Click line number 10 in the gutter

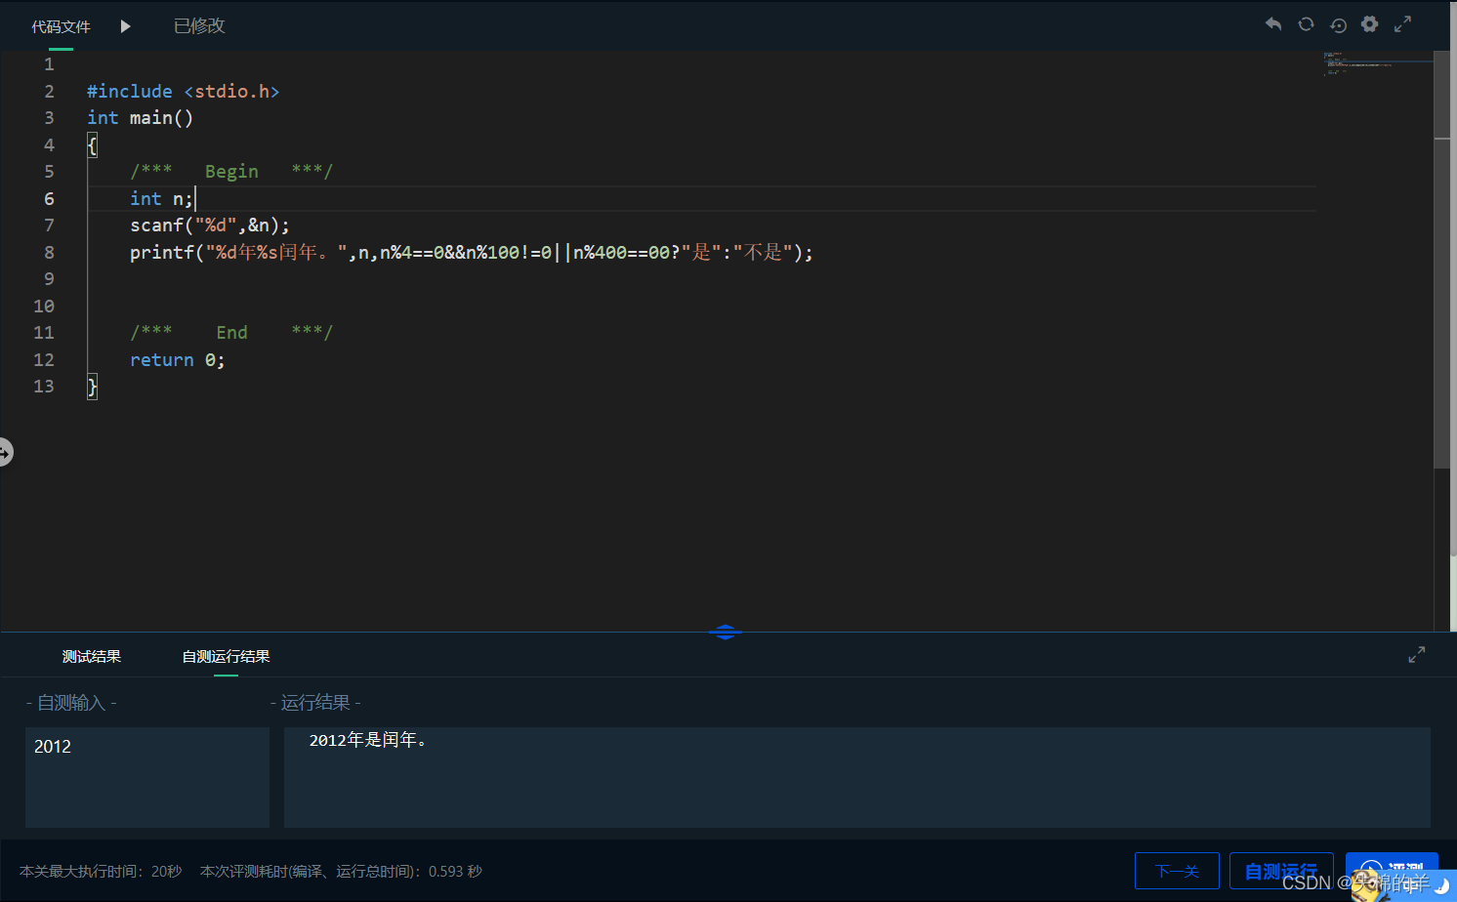(x=44, y=307)
